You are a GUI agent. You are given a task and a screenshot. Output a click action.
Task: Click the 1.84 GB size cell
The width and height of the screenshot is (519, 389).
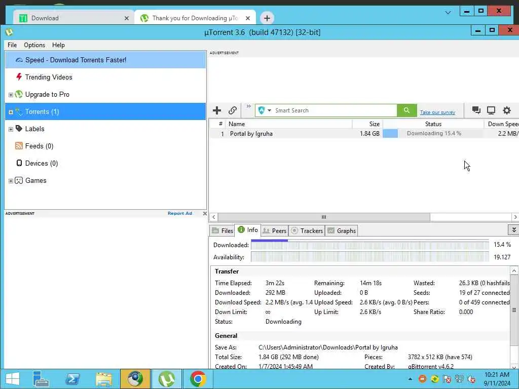coord(369,134)
